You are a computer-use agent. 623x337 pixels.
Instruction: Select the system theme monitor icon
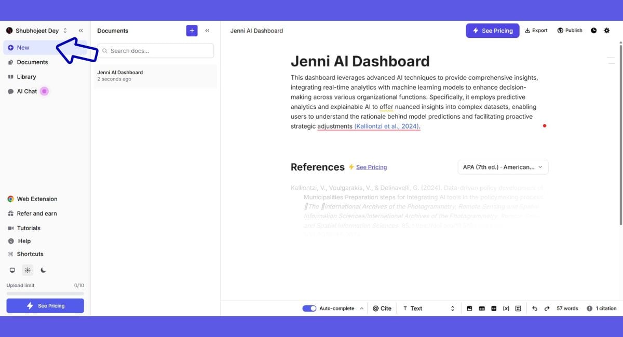pos(12,270)
